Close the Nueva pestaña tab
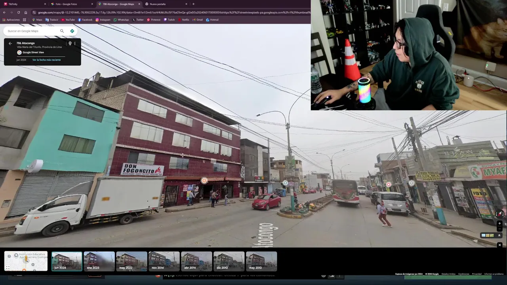This screenshot has width=507, height=285. [186, 4]
